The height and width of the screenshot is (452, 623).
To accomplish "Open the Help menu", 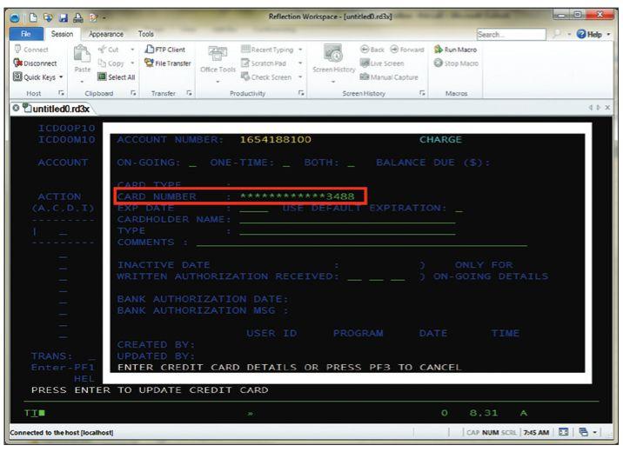I will tap(593, 34).
